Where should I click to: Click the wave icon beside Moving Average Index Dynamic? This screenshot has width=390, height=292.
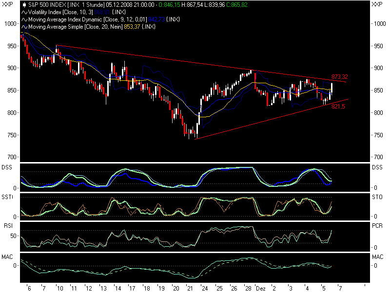point(24,19)
